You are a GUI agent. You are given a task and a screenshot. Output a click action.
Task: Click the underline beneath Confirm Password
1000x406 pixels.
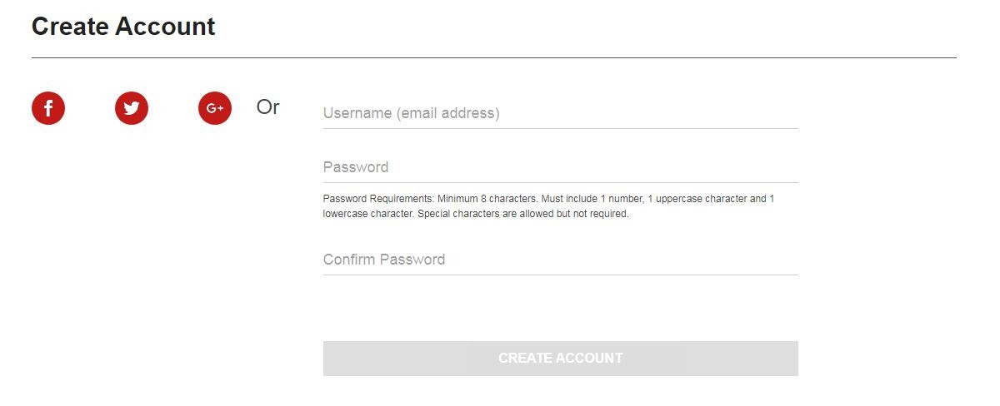pyautogui.click(x=560, y=275)
